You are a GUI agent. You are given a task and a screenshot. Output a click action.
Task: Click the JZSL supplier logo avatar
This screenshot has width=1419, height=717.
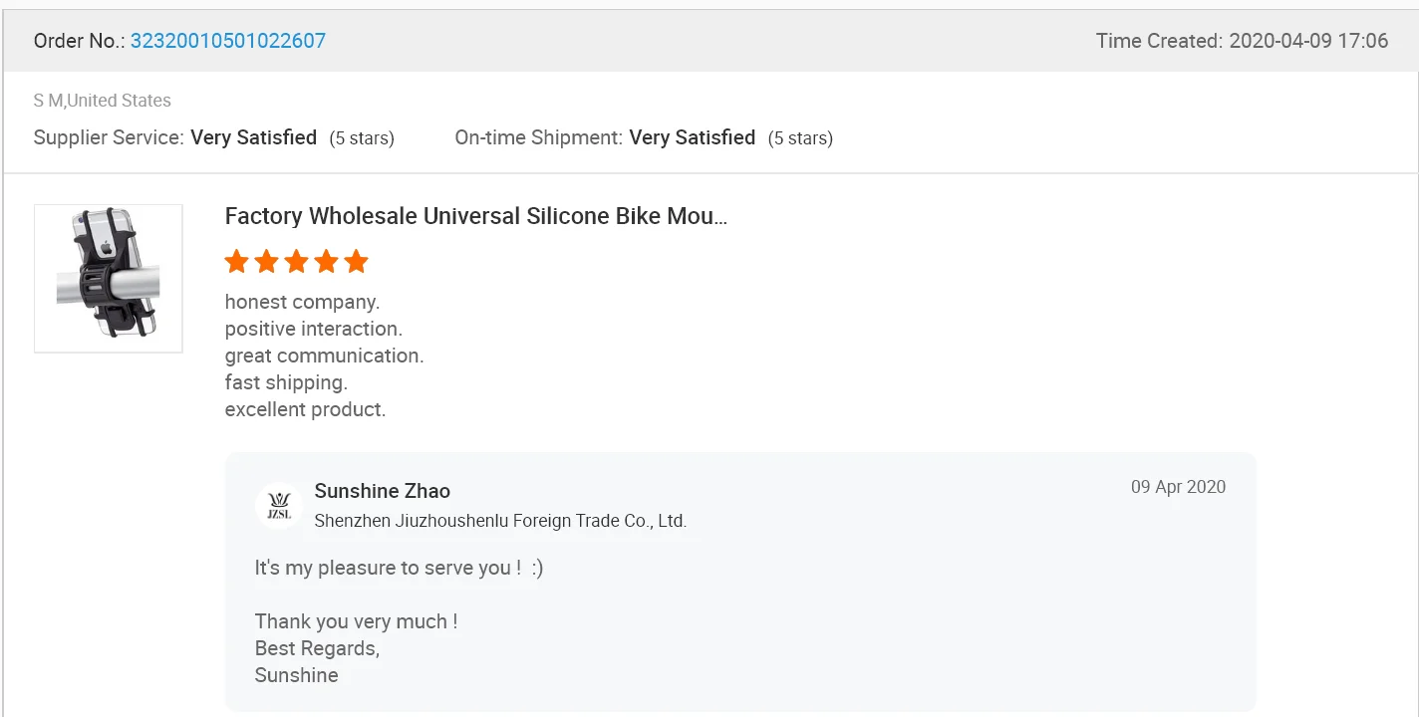click(x=278, y=506)
